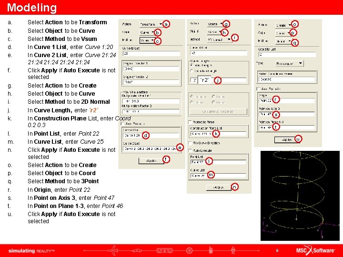
Task: Select the Calculate Length radio button
Action: pos(192,71)
